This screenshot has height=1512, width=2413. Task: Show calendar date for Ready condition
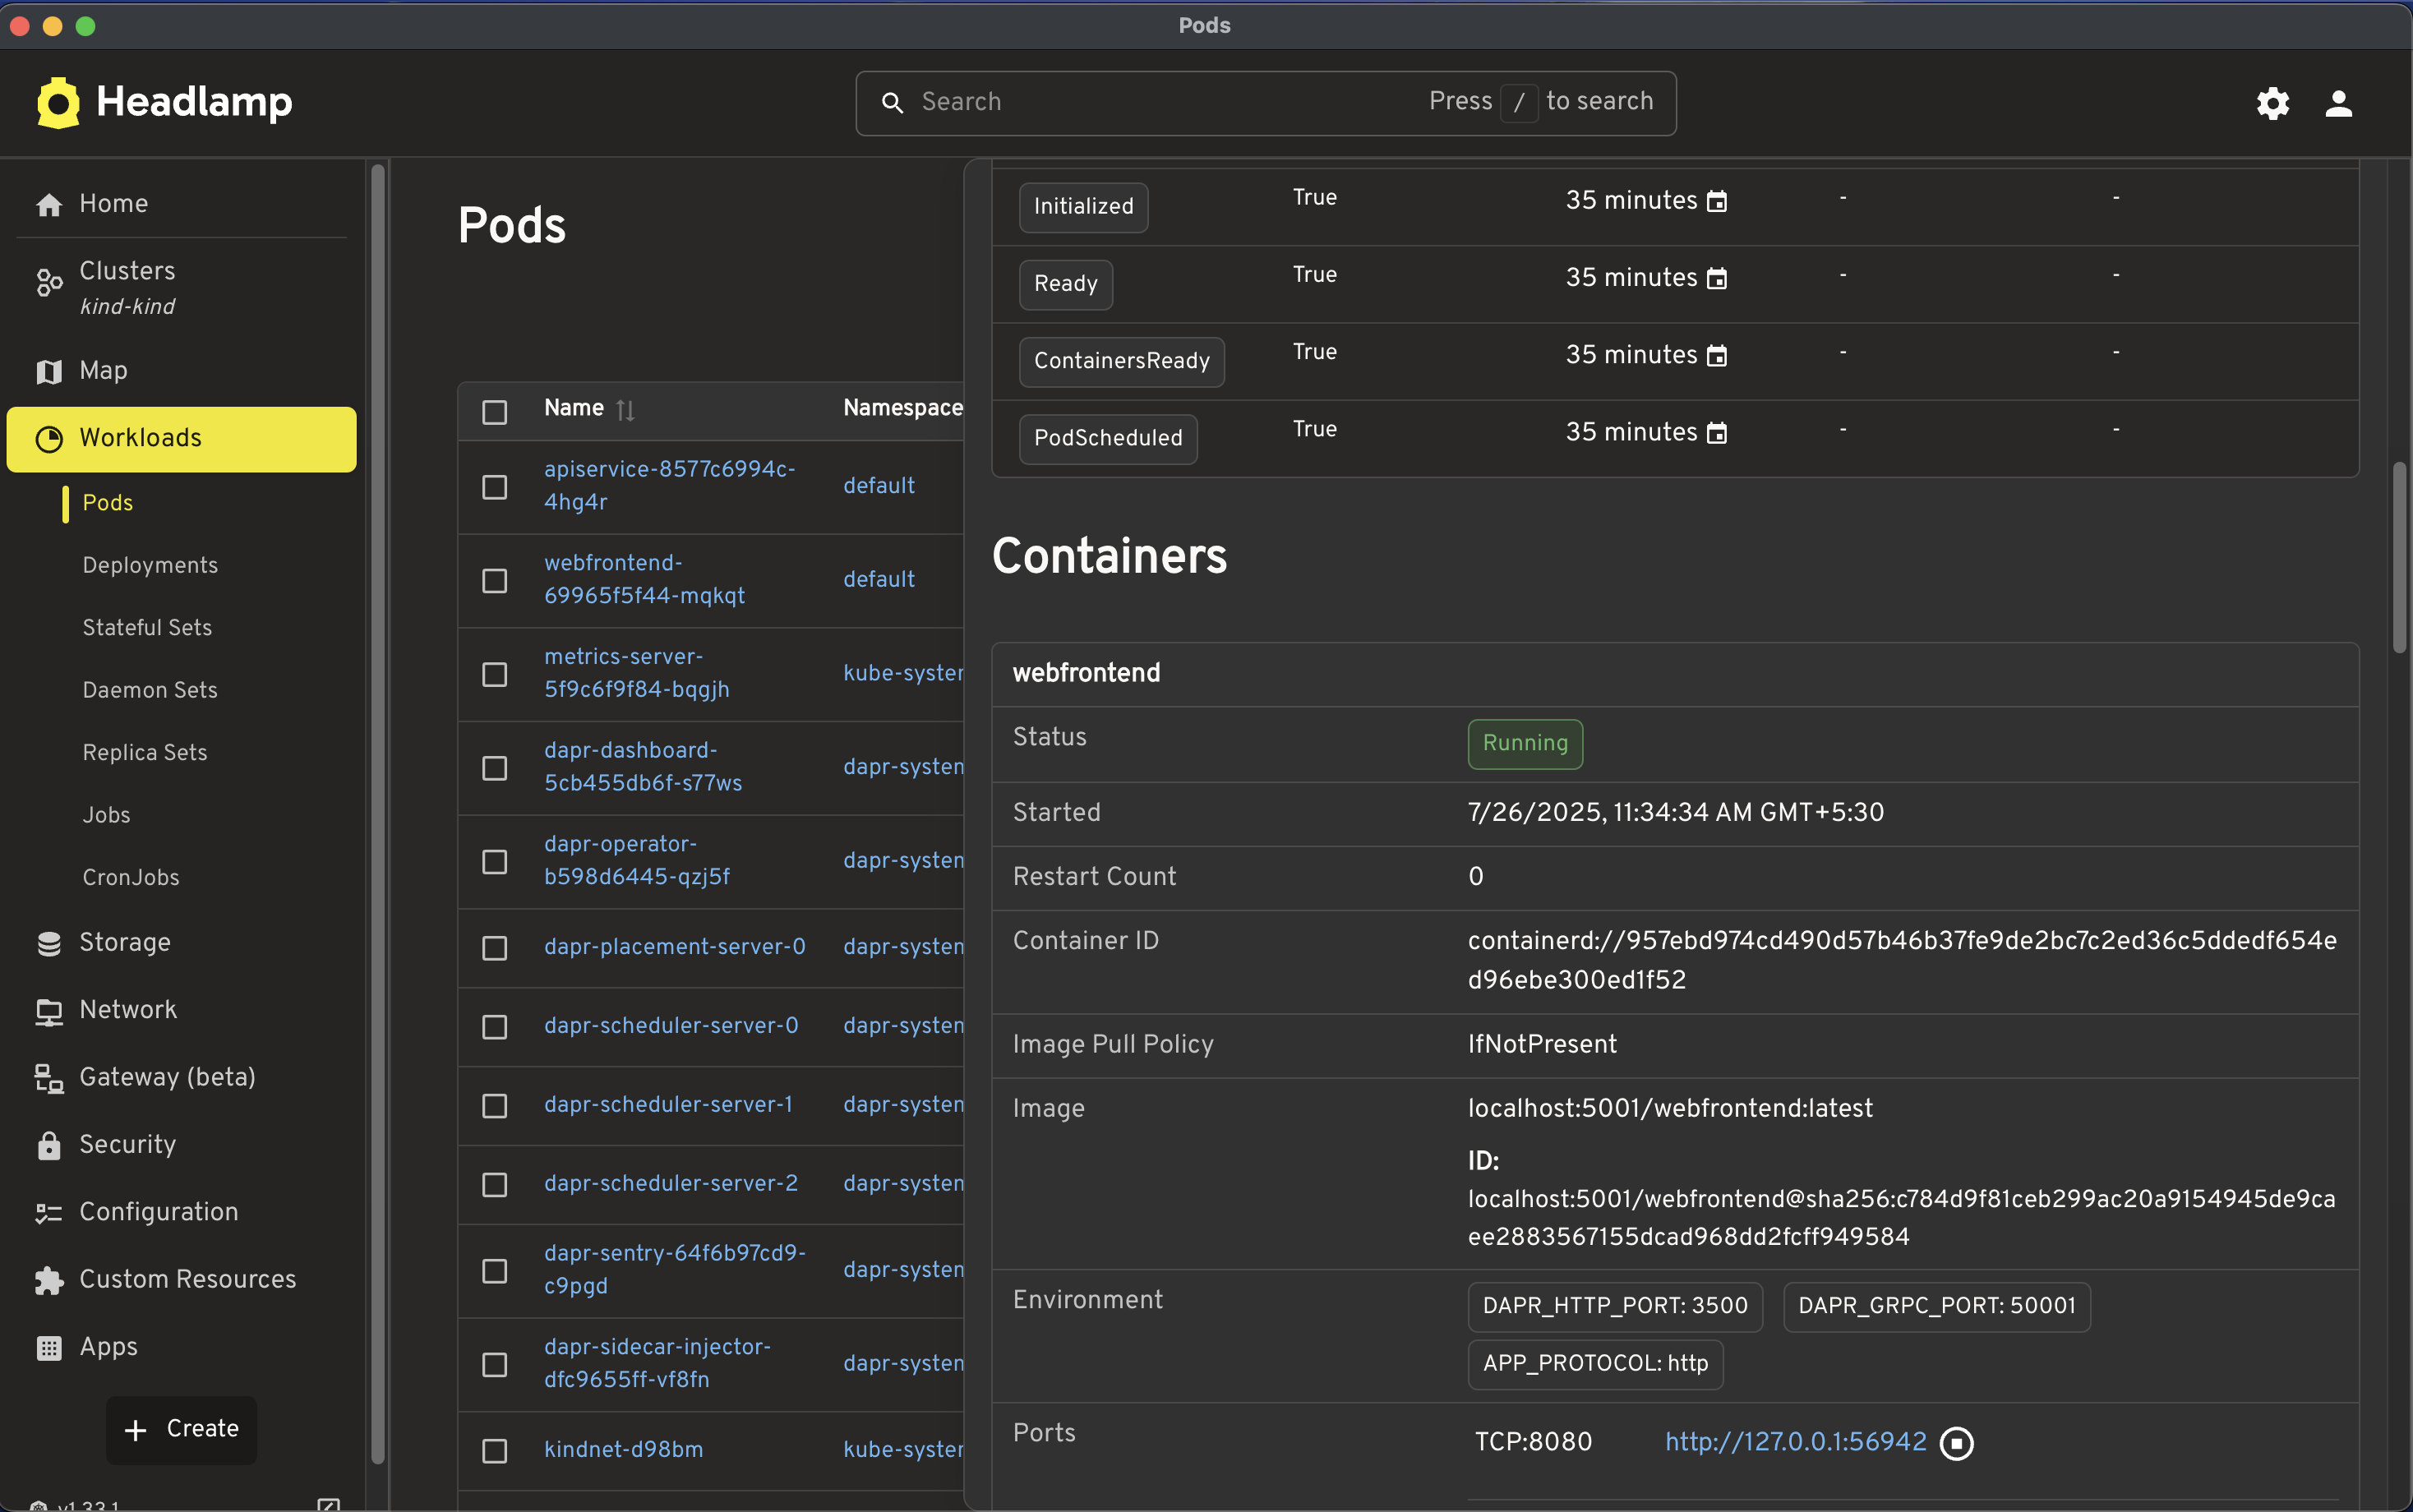pos(1716,278)
